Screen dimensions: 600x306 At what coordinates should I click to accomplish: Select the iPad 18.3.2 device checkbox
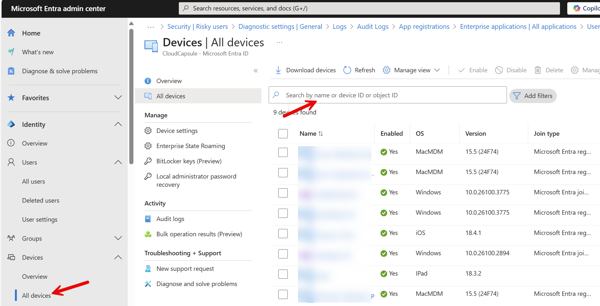tap(283, 274)
